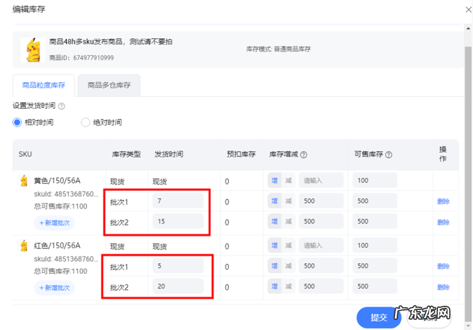Select 增 for 黄色/150/56A 批次2 row

[274, 221]
